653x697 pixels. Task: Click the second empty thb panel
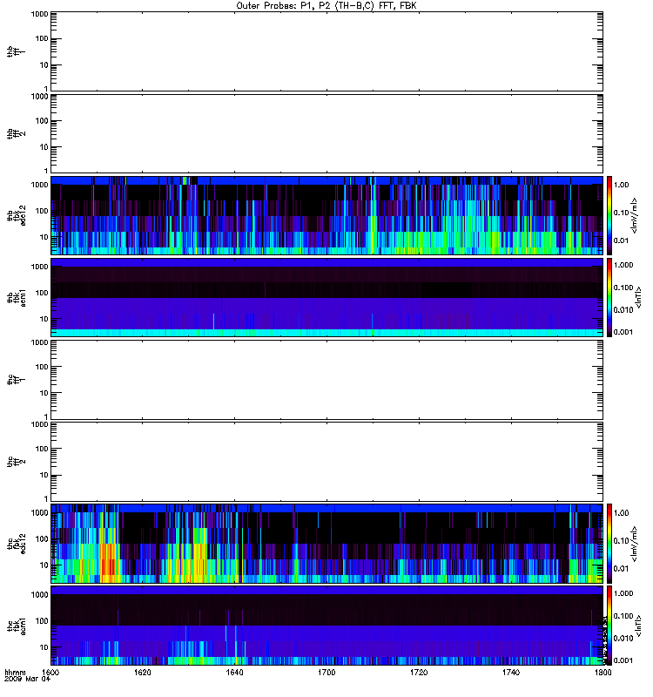(326, 133)
